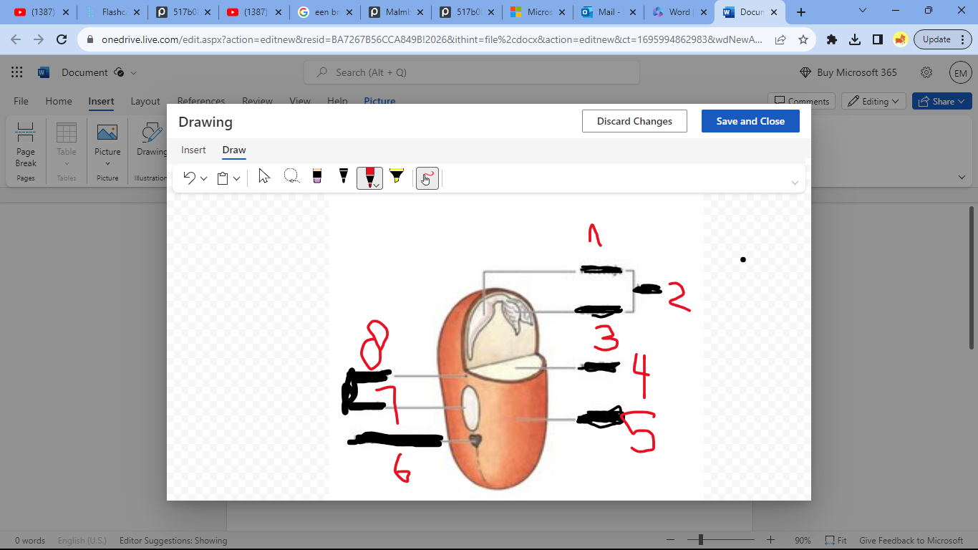Click the Picture ribbon button
Viewport: 978px width, 550px height.
click(x=107, y=145)
